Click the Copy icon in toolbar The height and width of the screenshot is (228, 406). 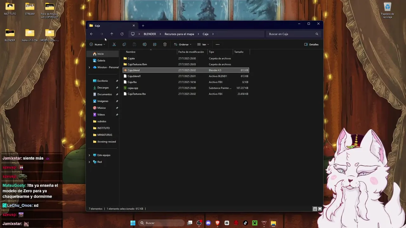coord(124,44)
